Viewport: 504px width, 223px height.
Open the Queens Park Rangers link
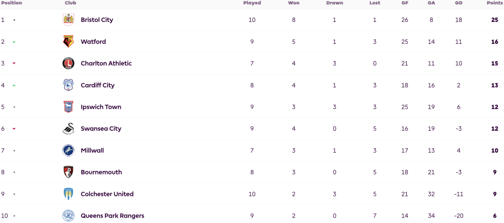pyautogui.click(x=112, y=215)
